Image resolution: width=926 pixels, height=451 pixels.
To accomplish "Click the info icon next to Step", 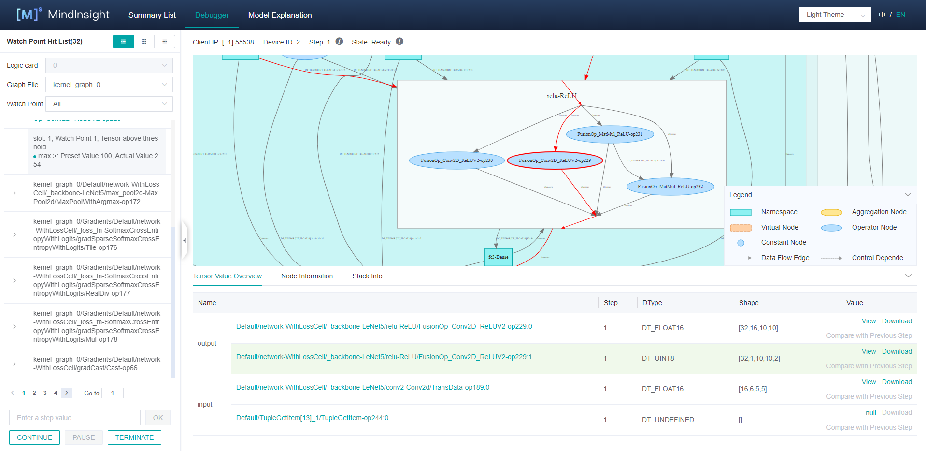I will point(339,42).
